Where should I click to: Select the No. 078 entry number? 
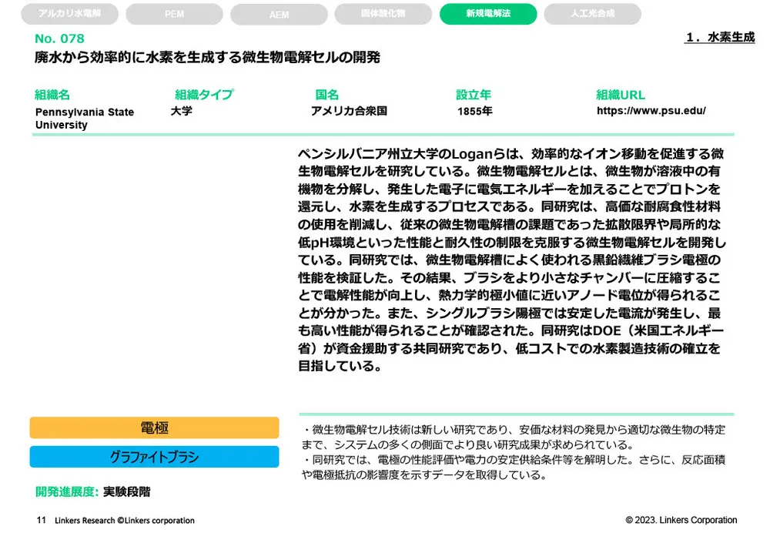coord(59,39)
